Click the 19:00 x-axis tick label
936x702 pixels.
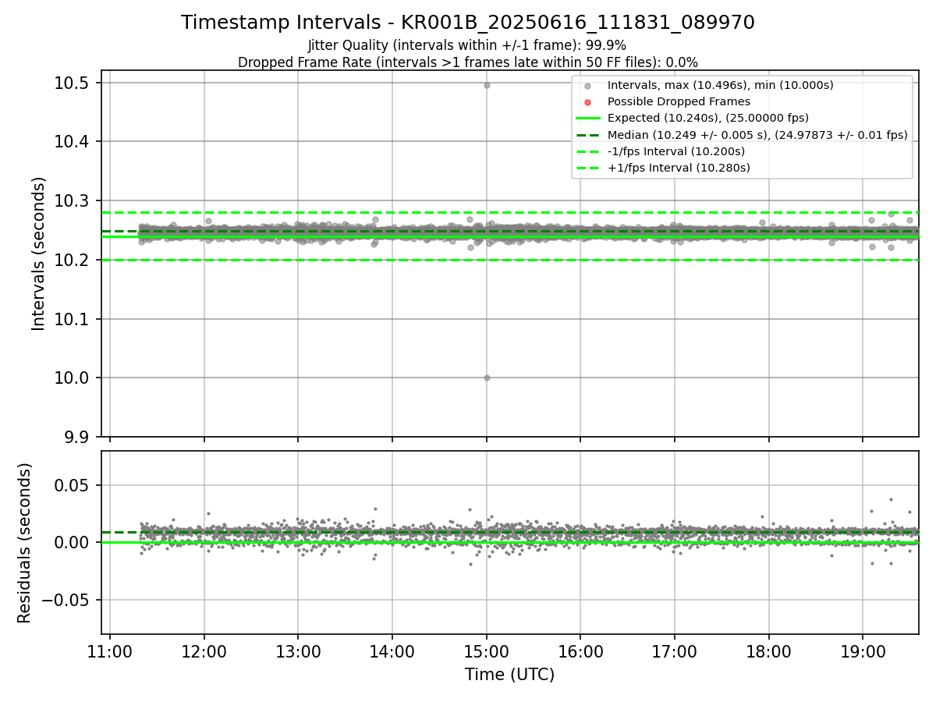[863, 652]
